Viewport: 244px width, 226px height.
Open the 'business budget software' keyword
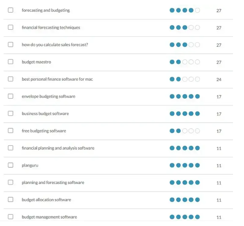click(x=45, y=114)
